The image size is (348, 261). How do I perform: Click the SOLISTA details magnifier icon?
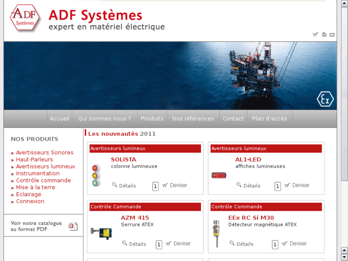click(114, 184)
